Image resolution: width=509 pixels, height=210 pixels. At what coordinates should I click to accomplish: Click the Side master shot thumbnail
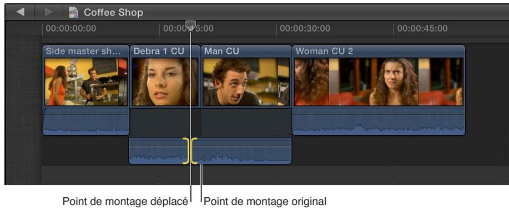pyautogui.click(x=85, y=82)
